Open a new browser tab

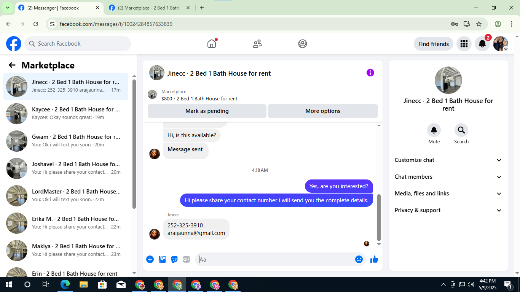tap(202, 8)
